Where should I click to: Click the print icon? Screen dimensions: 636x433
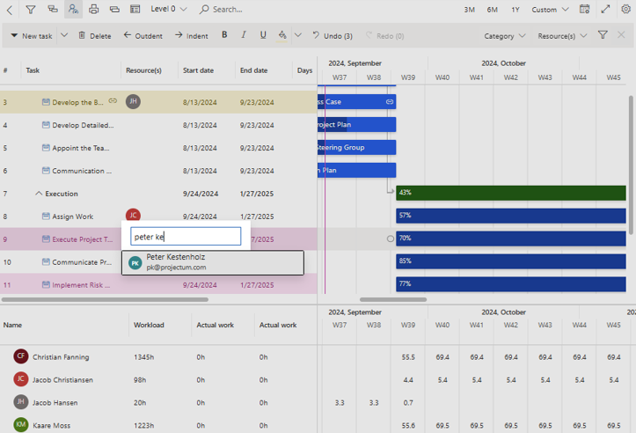[x=94, y=10]
